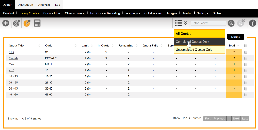Viewport: 258px width, 130px height.
Task: Switch to the Analysis tab
Action: click(x=44, y=5)
